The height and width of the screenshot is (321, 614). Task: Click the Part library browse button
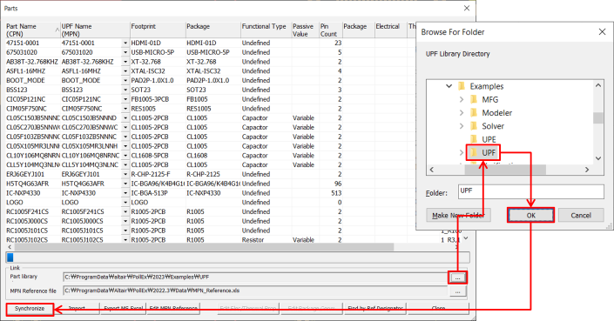pos(457,278)
